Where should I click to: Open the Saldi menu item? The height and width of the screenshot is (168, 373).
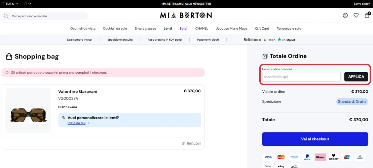point(183,29)
